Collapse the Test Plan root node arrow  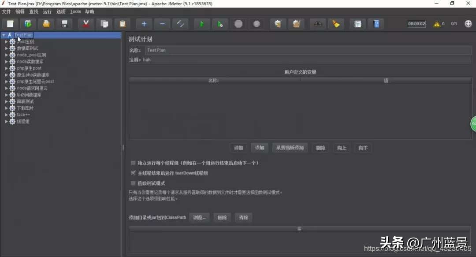coord(4,35)
